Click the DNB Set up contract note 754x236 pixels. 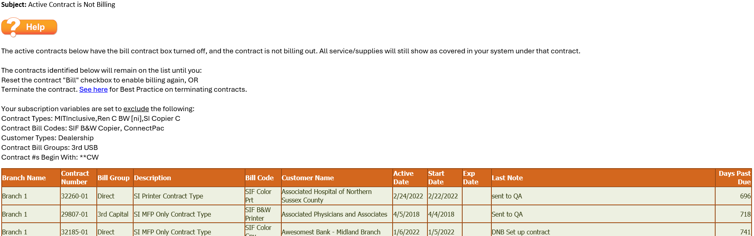(520, 232)
